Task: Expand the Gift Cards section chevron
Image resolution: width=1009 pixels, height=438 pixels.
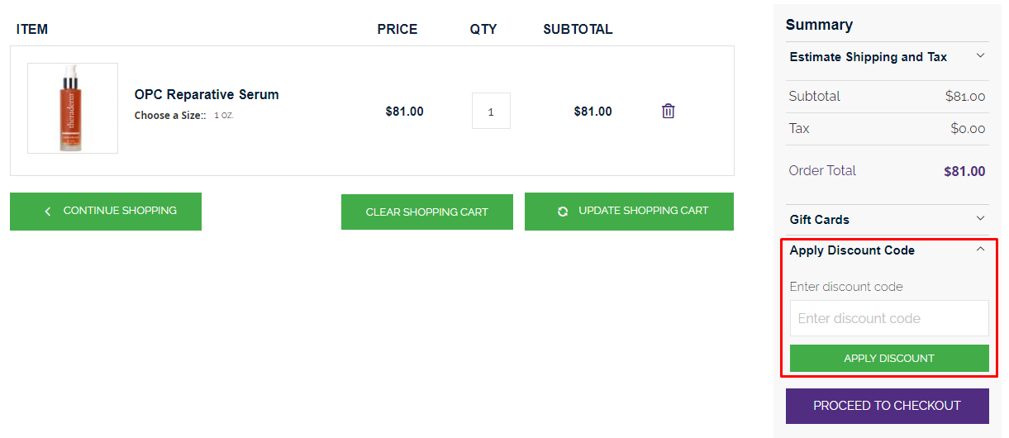Action: click(x=981, y=219)
